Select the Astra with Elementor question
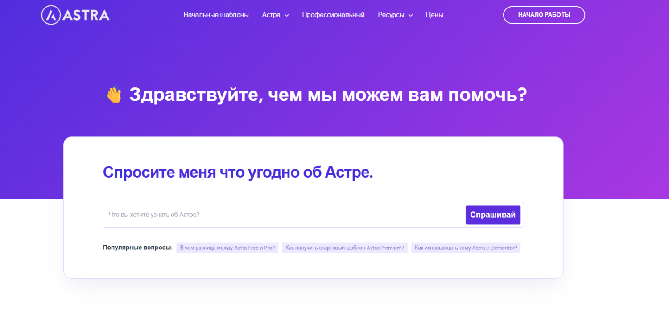Screen dimensions: 669x322 466,248
